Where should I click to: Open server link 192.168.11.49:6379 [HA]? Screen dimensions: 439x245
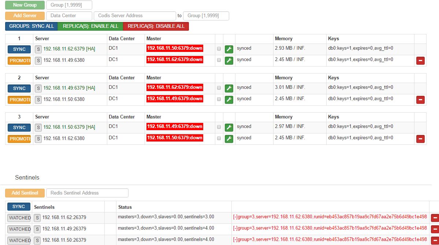tap(69, 88)
